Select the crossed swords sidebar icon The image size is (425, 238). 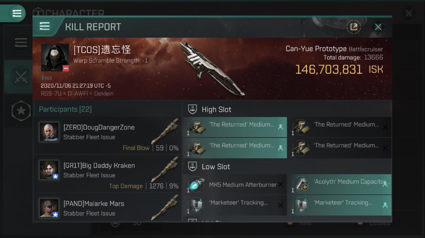[21, 77]
